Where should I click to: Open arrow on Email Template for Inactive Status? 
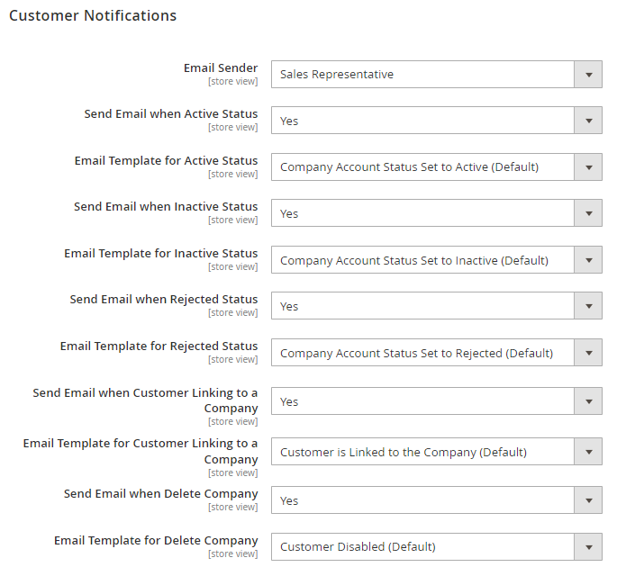(x=588, y=260)
